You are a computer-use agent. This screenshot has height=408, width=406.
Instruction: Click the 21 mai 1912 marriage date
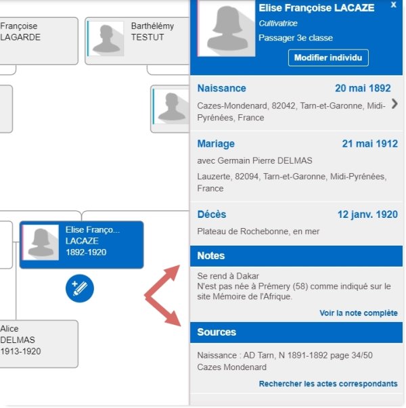click(x=369, y=143)
